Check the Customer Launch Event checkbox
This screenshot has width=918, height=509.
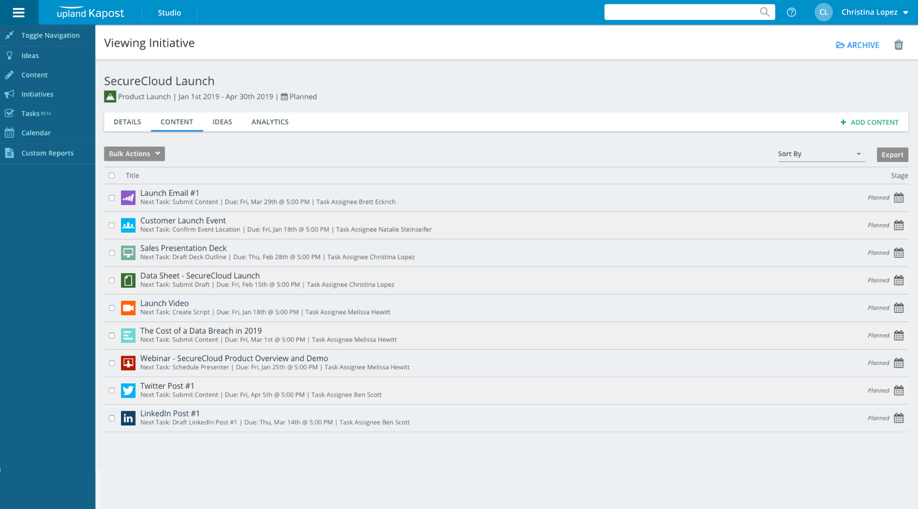tap(112, 225)
